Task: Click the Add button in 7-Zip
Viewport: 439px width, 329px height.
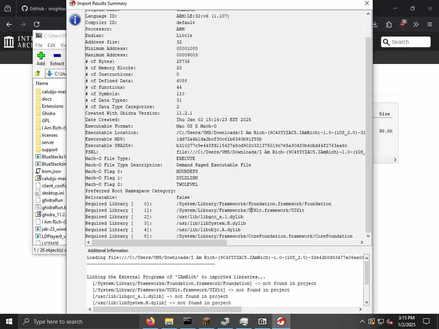Action: [x=41, y=59]
